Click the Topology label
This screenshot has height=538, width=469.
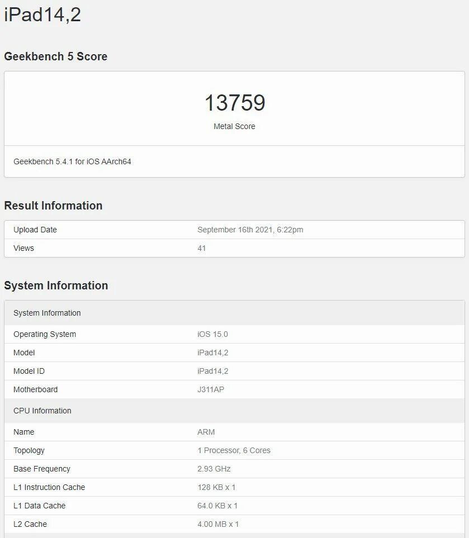pyautogui.click(x=29, y=450)
